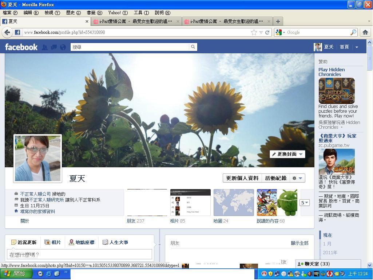Open the 活動紀錄 button

point(275,178)
